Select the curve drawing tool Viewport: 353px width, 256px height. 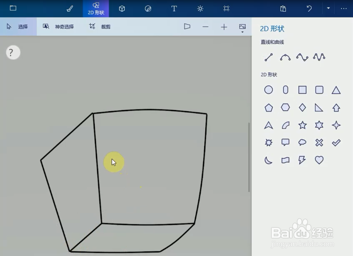285,57
